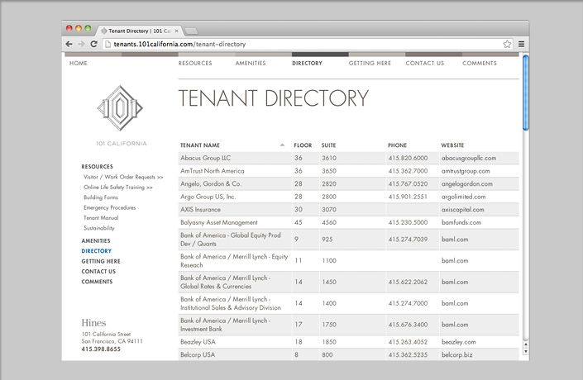
Task: Open the Chrome hamburger menu
Action: (521, 44)
